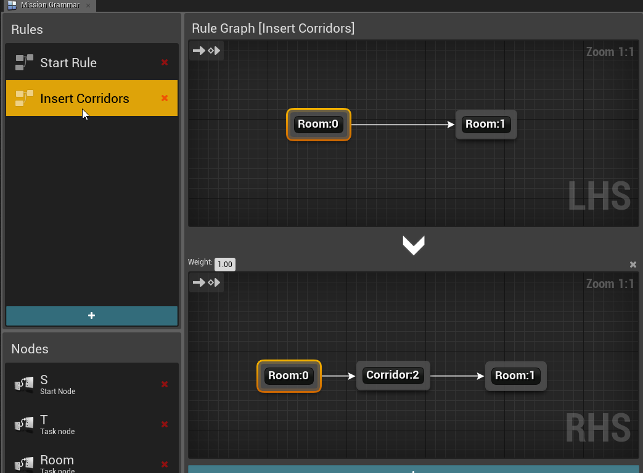643x473 pixels.
Task: Select the straight arrow connection icon in LHS toolbar
Action: point(199,50)
